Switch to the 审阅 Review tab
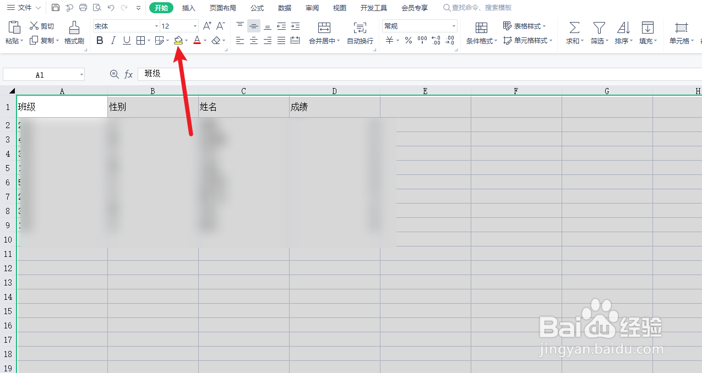 coord(312,8)
